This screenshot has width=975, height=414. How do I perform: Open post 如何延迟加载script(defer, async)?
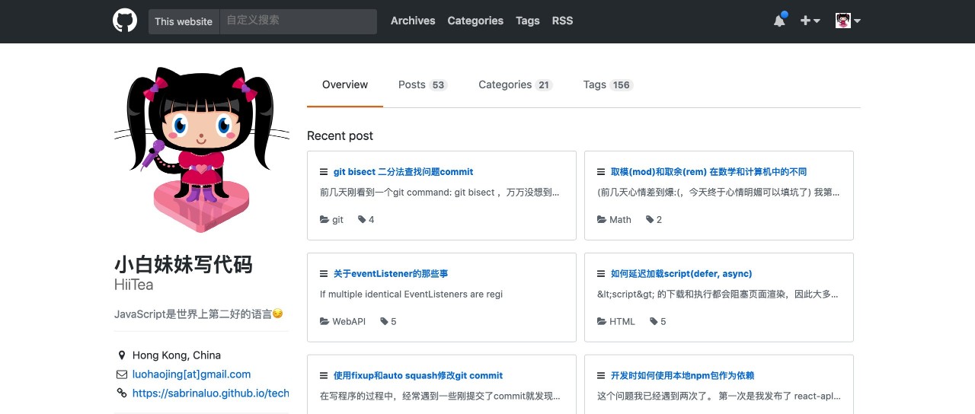682,274
